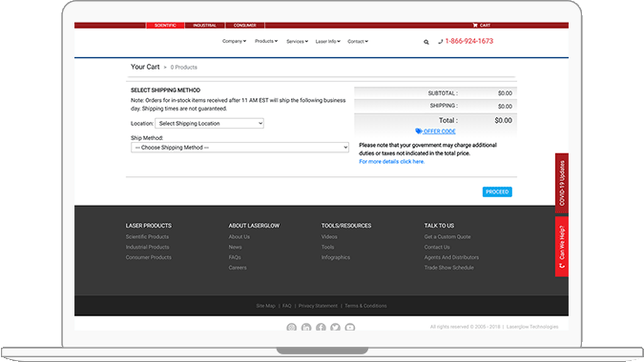Click the '0 Products' breadcrumb text
644x362 pixels.
pyautogui.click(x=184, y=68)
